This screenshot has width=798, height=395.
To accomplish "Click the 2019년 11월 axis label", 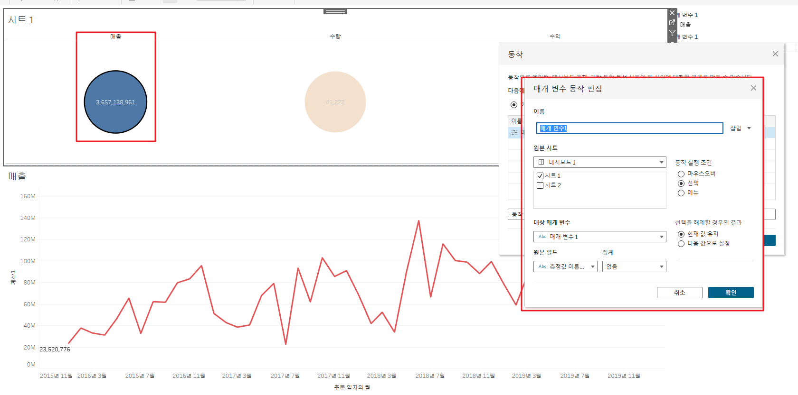I will (x=624, y=376).
